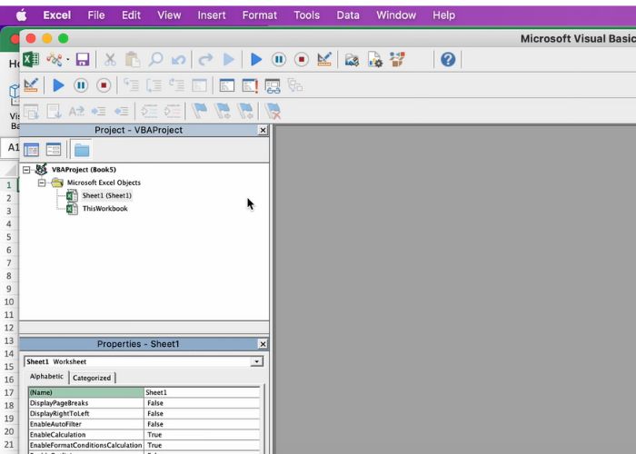Select ThisWorkbook in project tree

pos(105,209)
